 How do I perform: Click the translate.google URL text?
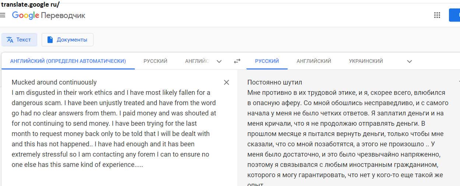click(x=30, y=5)
